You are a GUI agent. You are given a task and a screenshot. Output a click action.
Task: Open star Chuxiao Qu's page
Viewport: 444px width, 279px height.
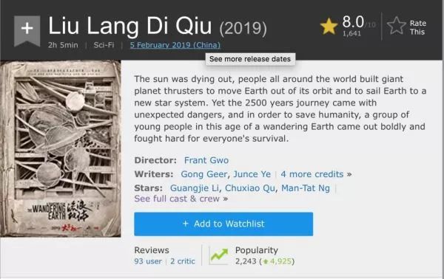(x=250, y=188)
